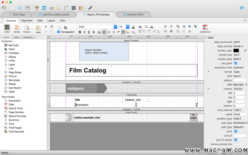Select the Chart control
This screenshot has height=155, width=248.
(x=12, y=49)
